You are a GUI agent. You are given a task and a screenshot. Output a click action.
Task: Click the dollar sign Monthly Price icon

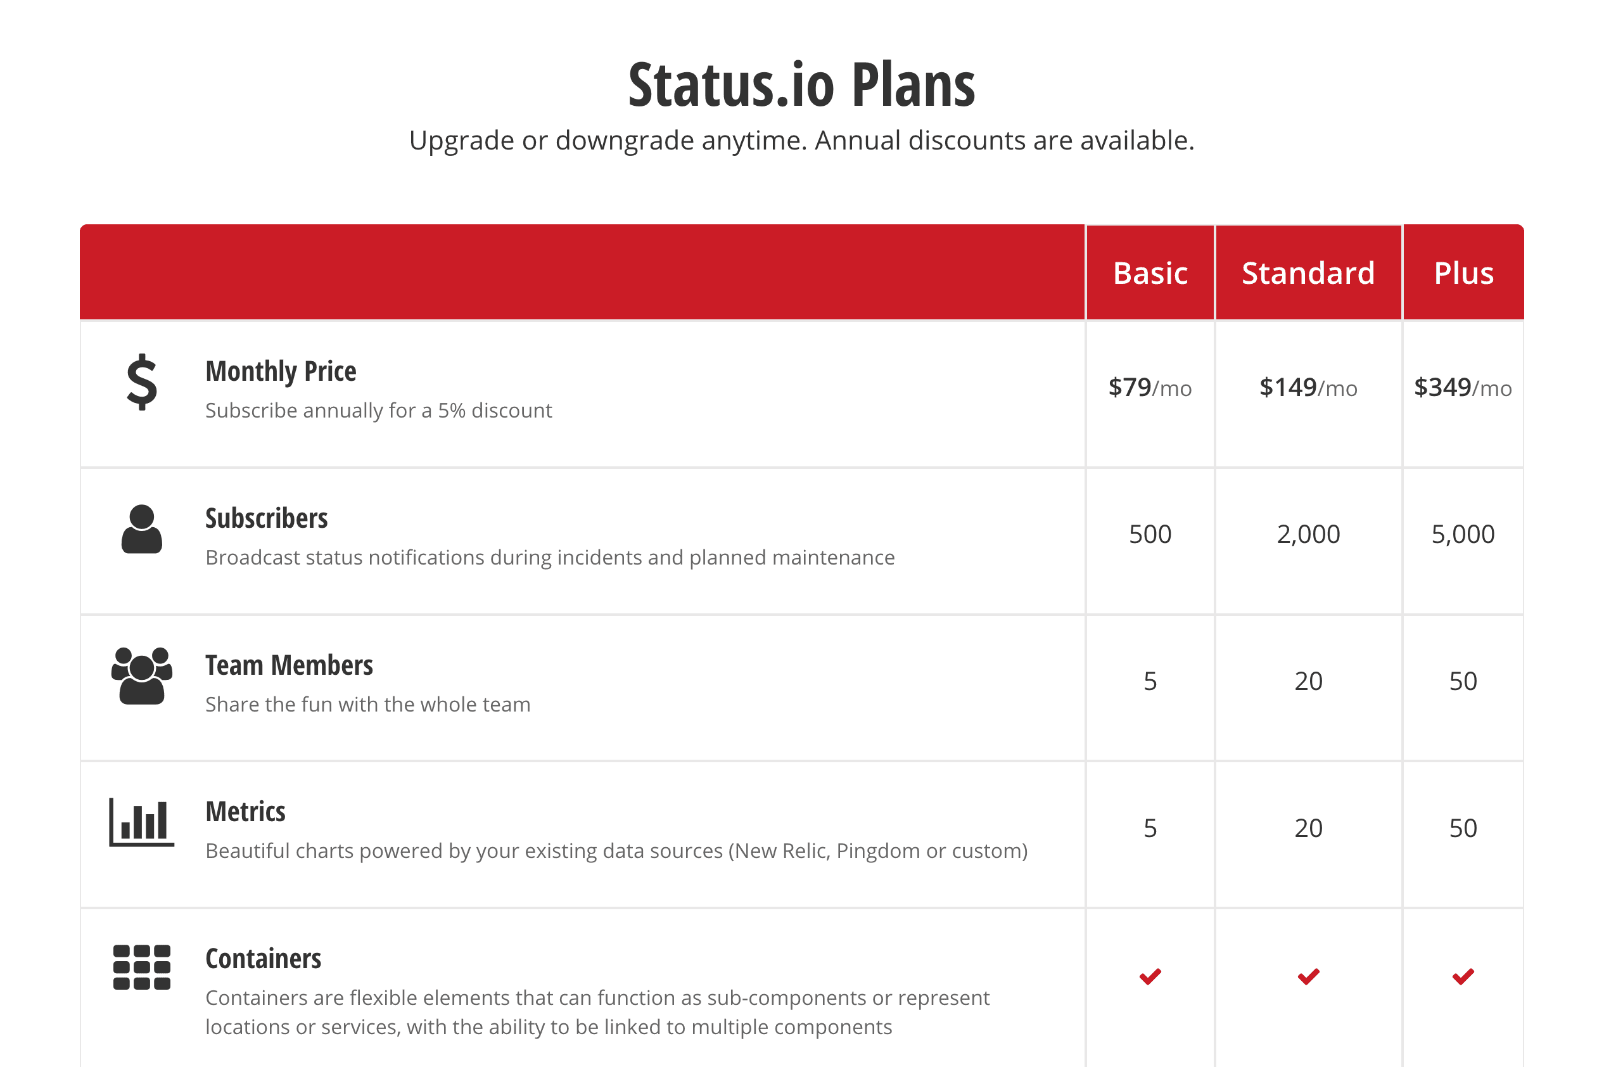pyautogui.click(x=141, y=383)
